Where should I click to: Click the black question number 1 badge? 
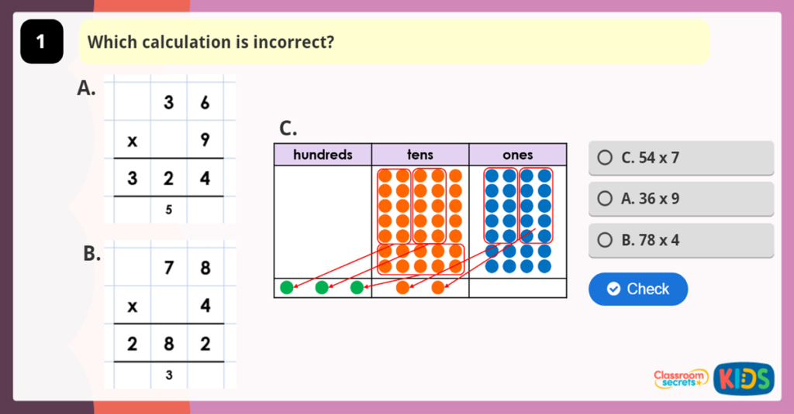pyautogui.click(x=41, y=43)
